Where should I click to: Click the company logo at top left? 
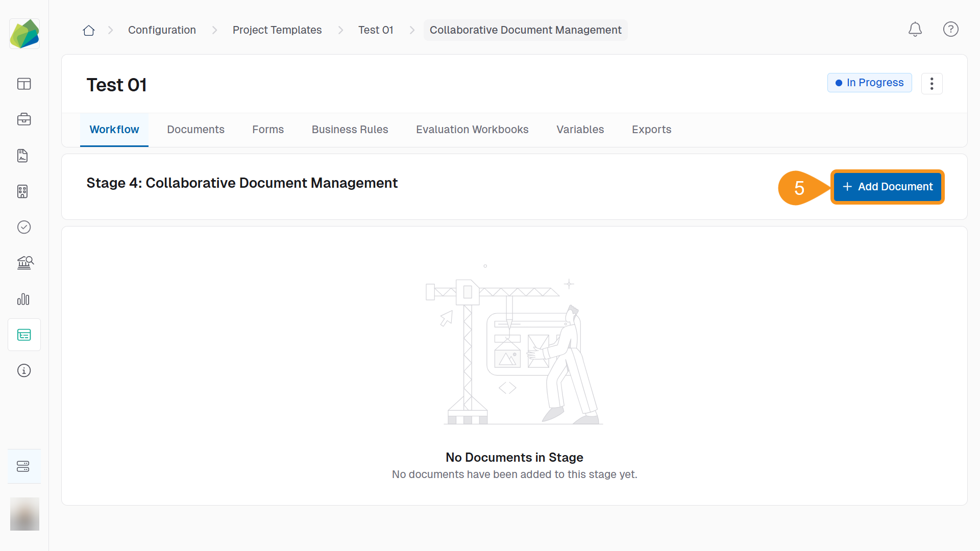coord(24,33)
